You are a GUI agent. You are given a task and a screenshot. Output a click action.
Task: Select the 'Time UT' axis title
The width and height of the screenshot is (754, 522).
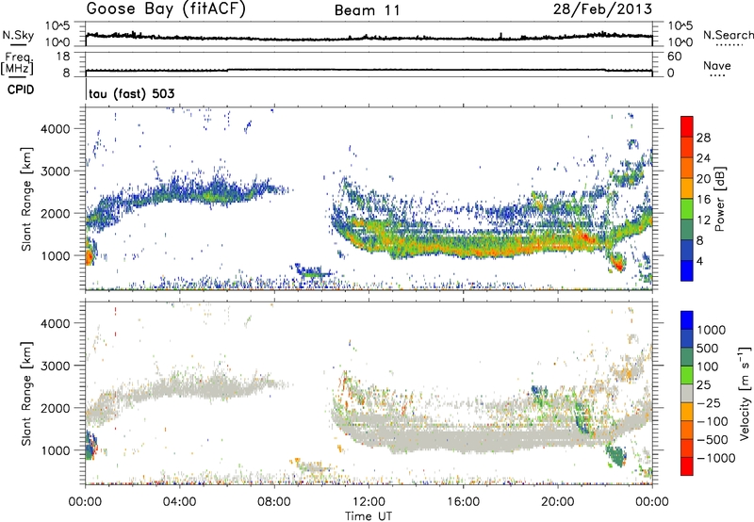click(x=369, y=515)
